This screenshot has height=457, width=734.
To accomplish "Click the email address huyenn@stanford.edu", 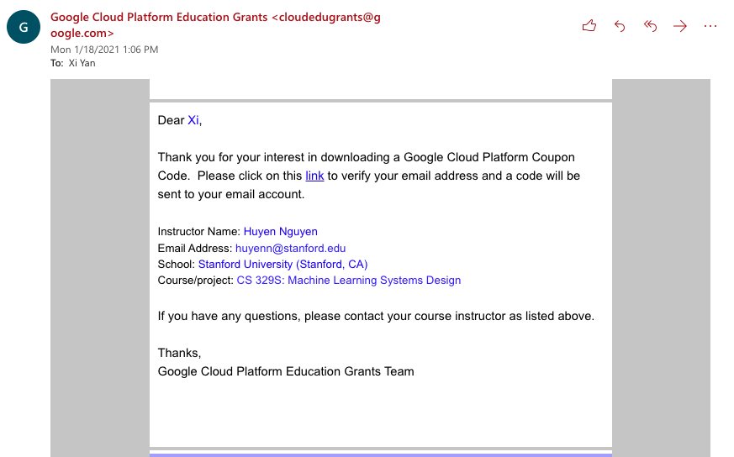I will pos(290,249).
